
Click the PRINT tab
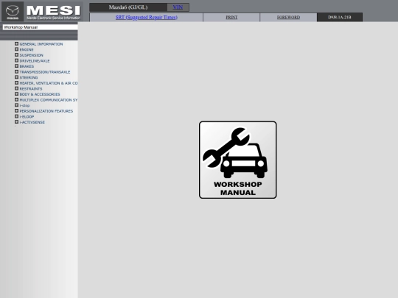coord(231,17)
